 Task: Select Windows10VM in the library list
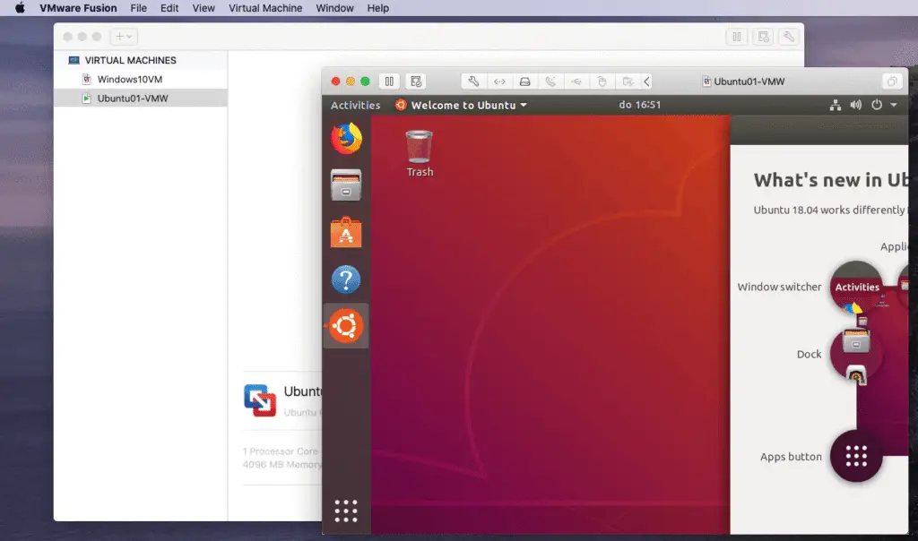141,79
